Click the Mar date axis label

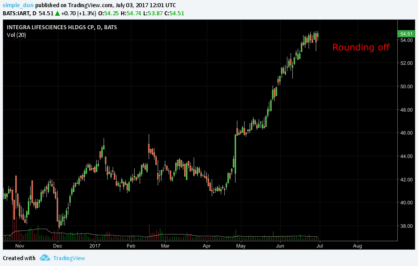pyautogui.click(x=165, y=246)
